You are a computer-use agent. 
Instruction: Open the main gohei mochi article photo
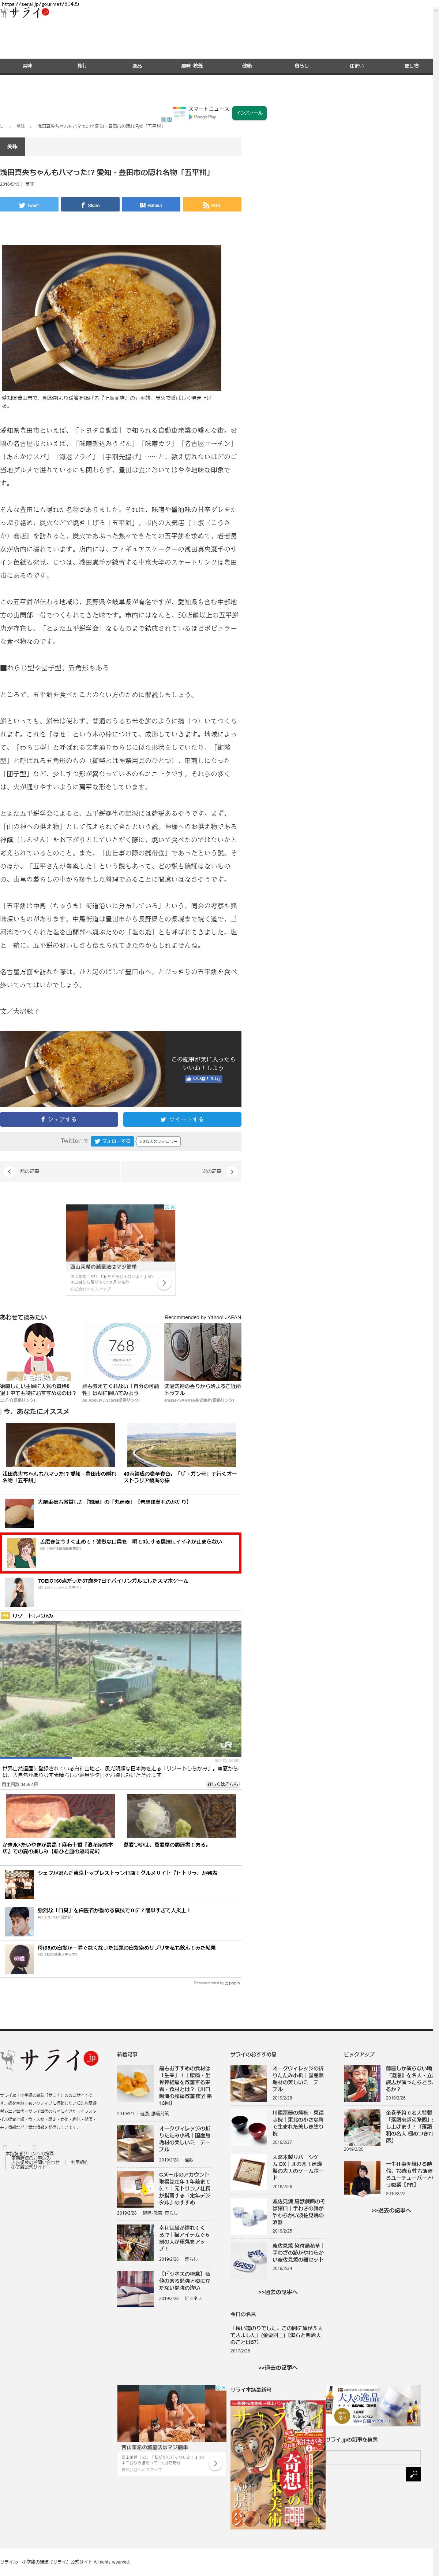pos(111,318)
